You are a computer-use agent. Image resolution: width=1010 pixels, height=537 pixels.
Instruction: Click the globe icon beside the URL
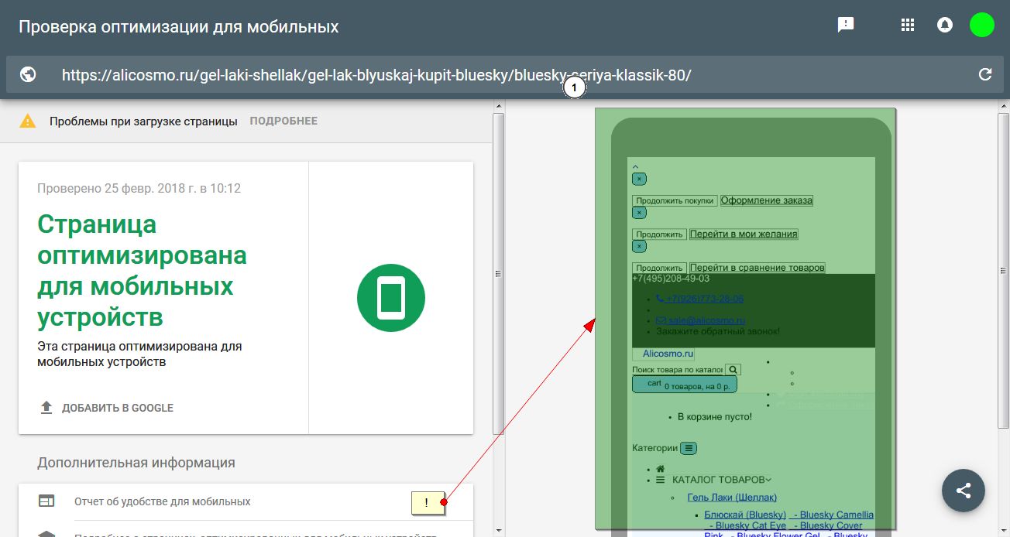coord(29,75)
